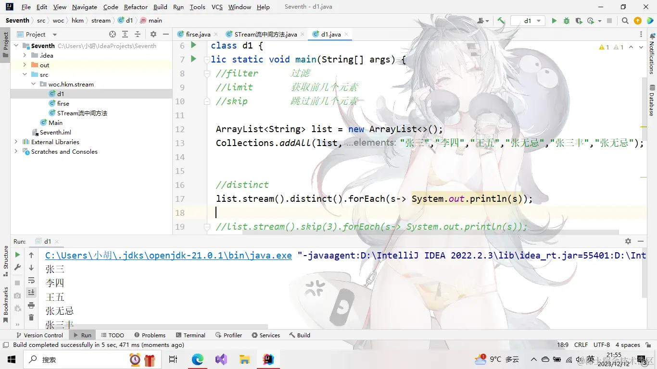Viewport: 657px width, 369px height.
Task: Jump down the stack trace with the down arrow
Action: [x=31, y=268]
